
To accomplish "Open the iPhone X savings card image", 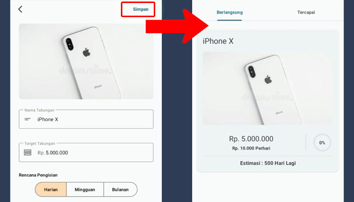I will tap(268, 88).
